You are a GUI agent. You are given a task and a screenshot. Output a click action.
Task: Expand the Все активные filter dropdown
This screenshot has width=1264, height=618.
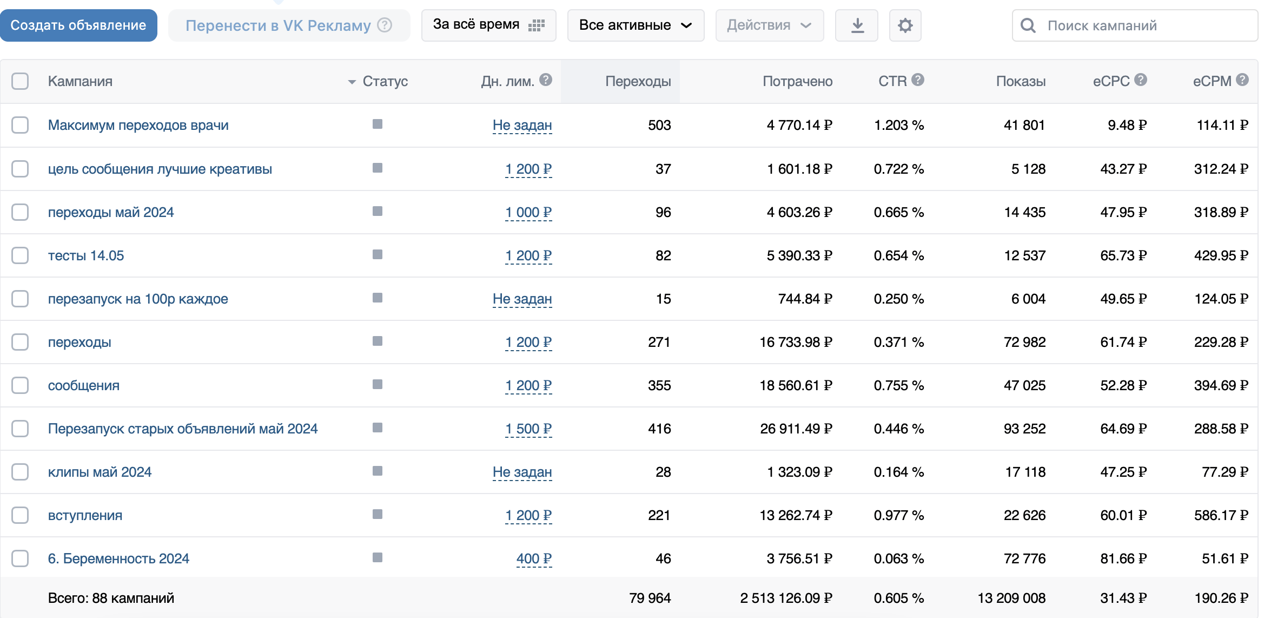pos(636,25)
